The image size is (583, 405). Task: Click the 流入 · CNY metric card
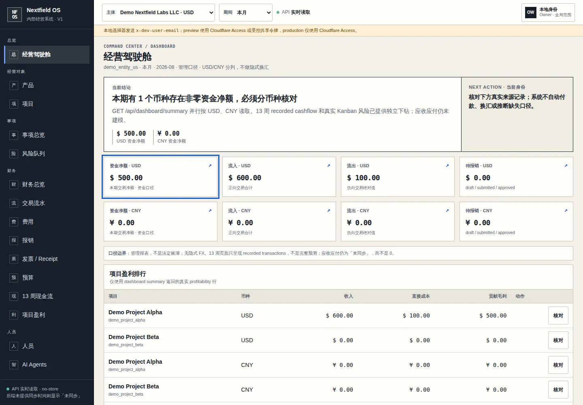[x=279, y=222]
